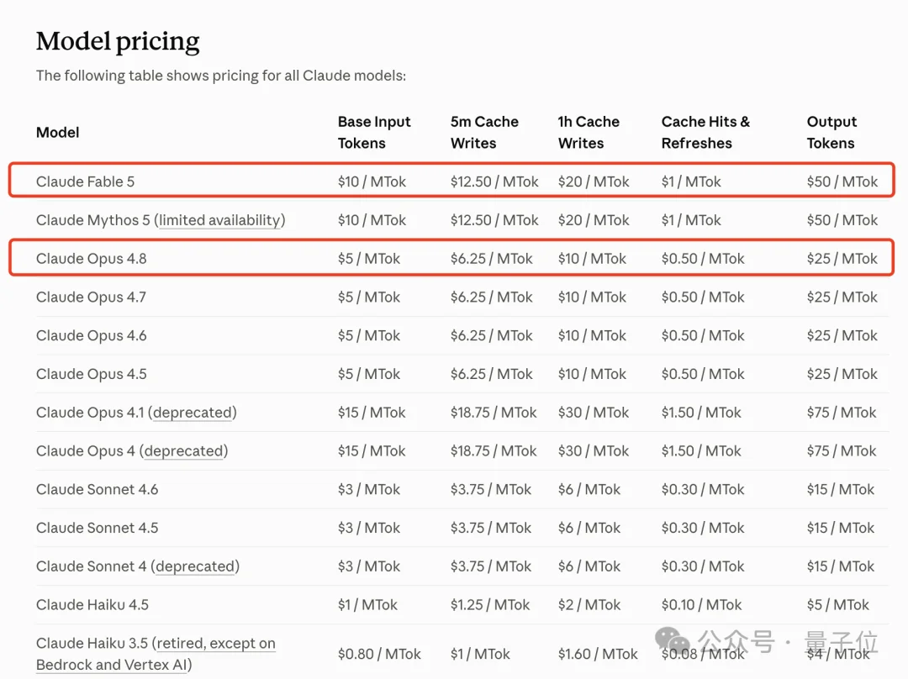The height and width of the screenshot is (679, 908).
Task: Select the Claude Opus 4.7 row name
Action: [x=91, y=297]
